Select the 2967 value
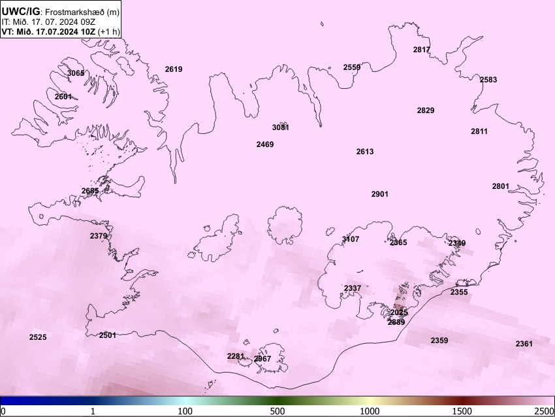The image size is (555, 417). [x=262, y=359]
